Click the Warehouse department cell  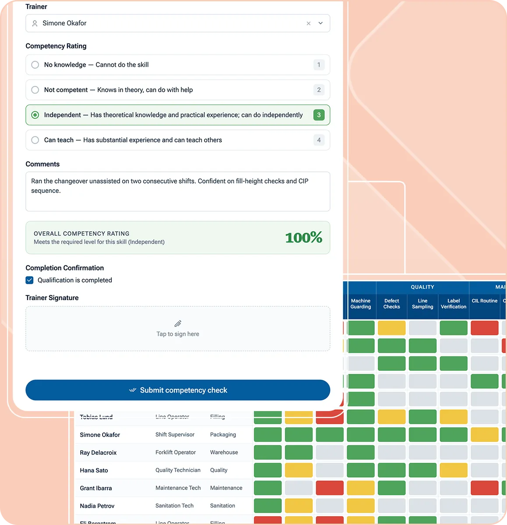pyautogui.click(x=224, y=452)
